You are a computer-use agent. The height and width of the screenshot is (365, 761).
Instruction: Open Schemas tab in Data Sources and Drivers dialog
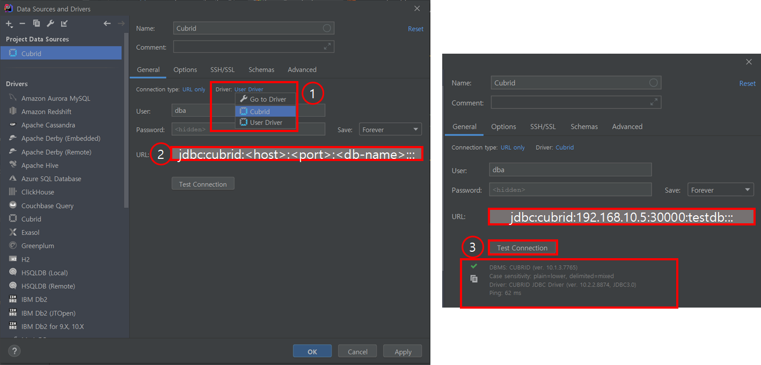click(x=261, y=70)
